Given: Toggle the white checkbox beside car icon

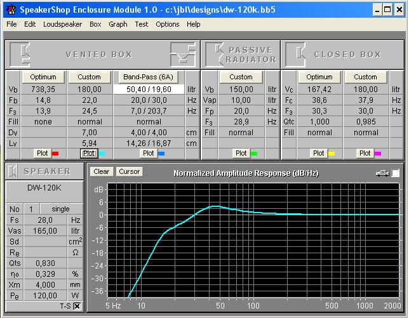Looking at the screenshot, I should pyautogui.click(x=396, y=173).
